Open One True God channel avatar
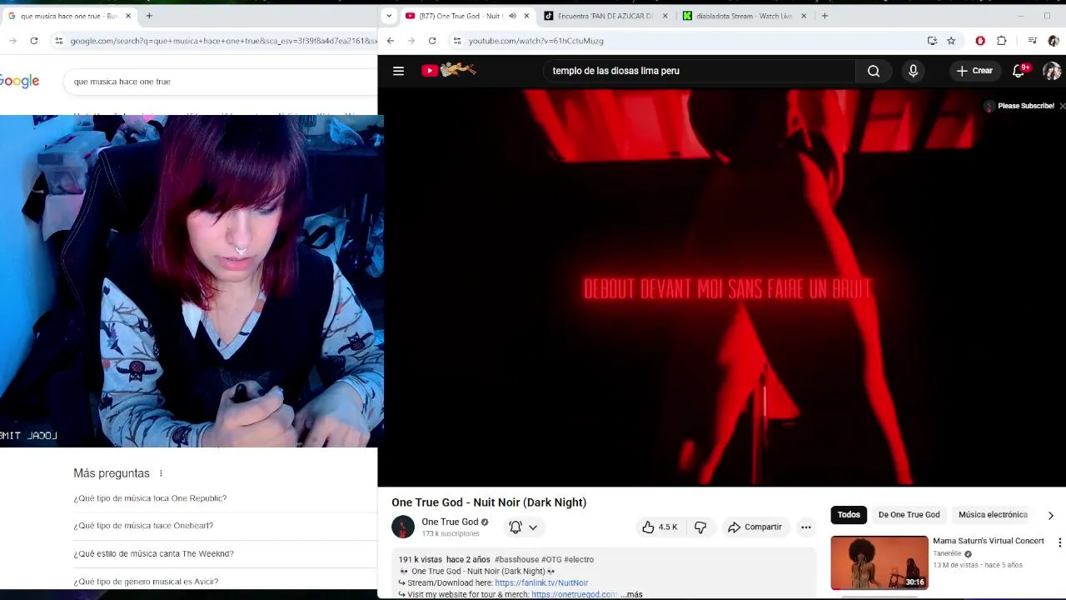1066x600 pixels. pos(403,527)
